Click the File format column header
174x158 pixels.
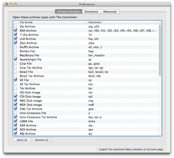(x=53, y=22)
